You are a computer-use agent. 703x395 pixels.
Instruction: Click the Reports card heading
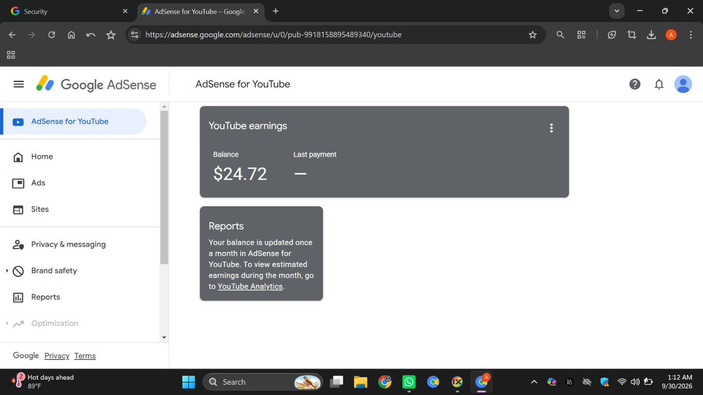(x=226, y=226)
